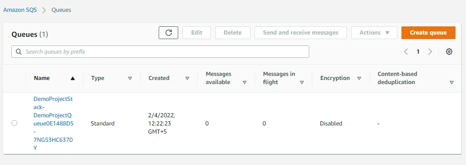Open the Actions dropdown menu
This screenshot has height=165, width=466.
(374, 33)
